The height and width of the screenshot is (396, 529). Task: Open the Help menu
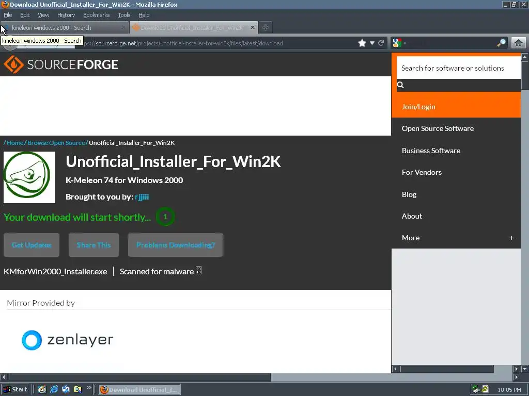click(x=144, y=15)
